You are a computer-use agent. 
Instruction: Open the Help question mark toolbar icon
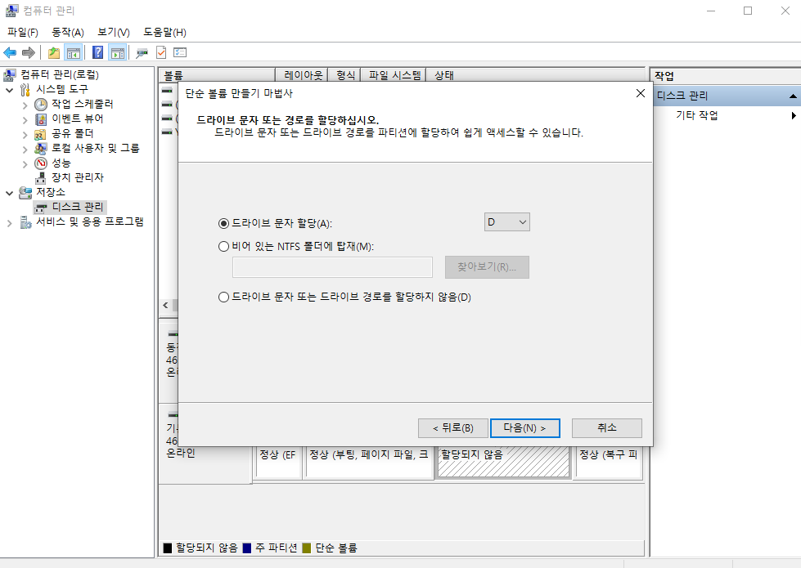click(97, 52)
